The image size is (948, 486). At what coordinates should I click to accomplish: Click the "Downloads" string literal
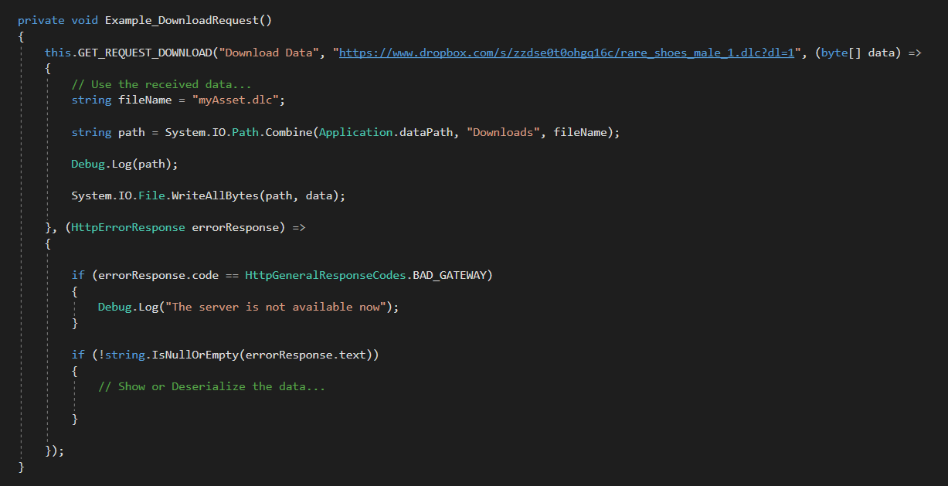point(504,132)
